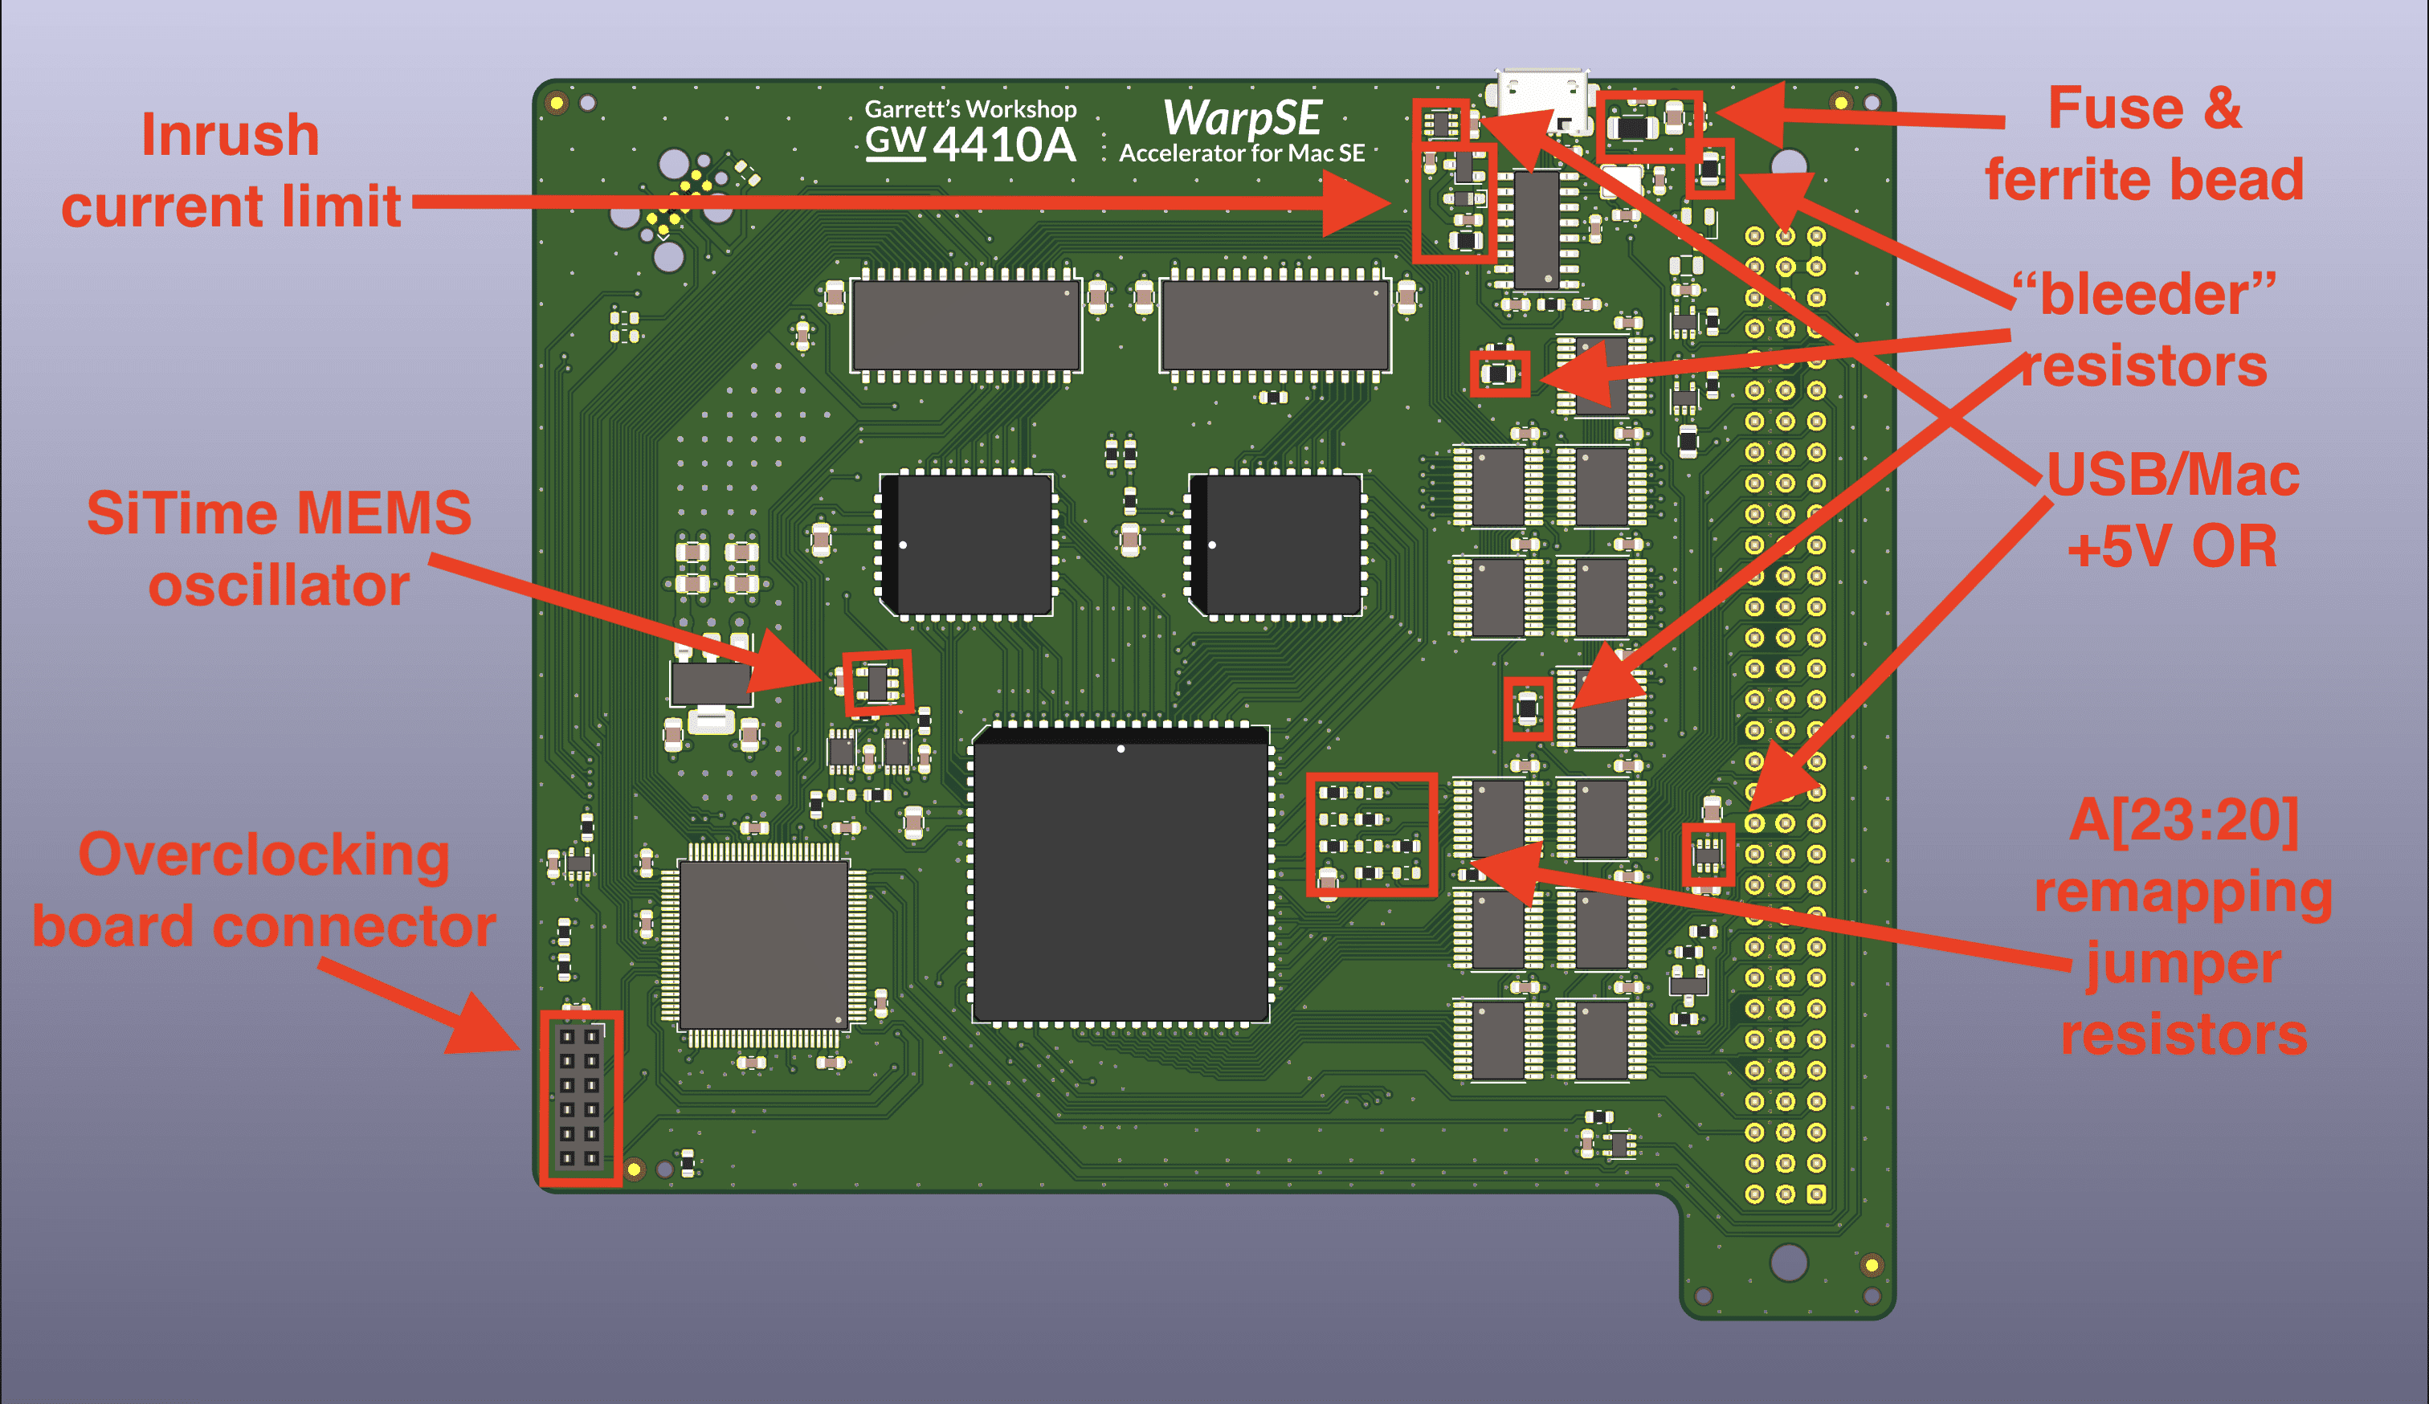Click the Overclocking board connector label
This screenshot has height=1404, width=2429.
[263, 889]
